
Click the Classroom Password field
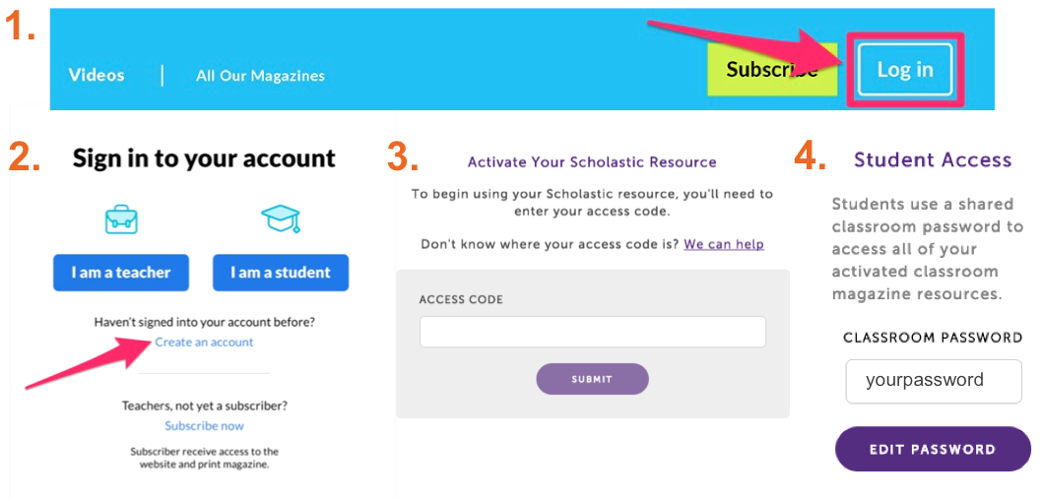pyautogui.click(x=933, y=380)
